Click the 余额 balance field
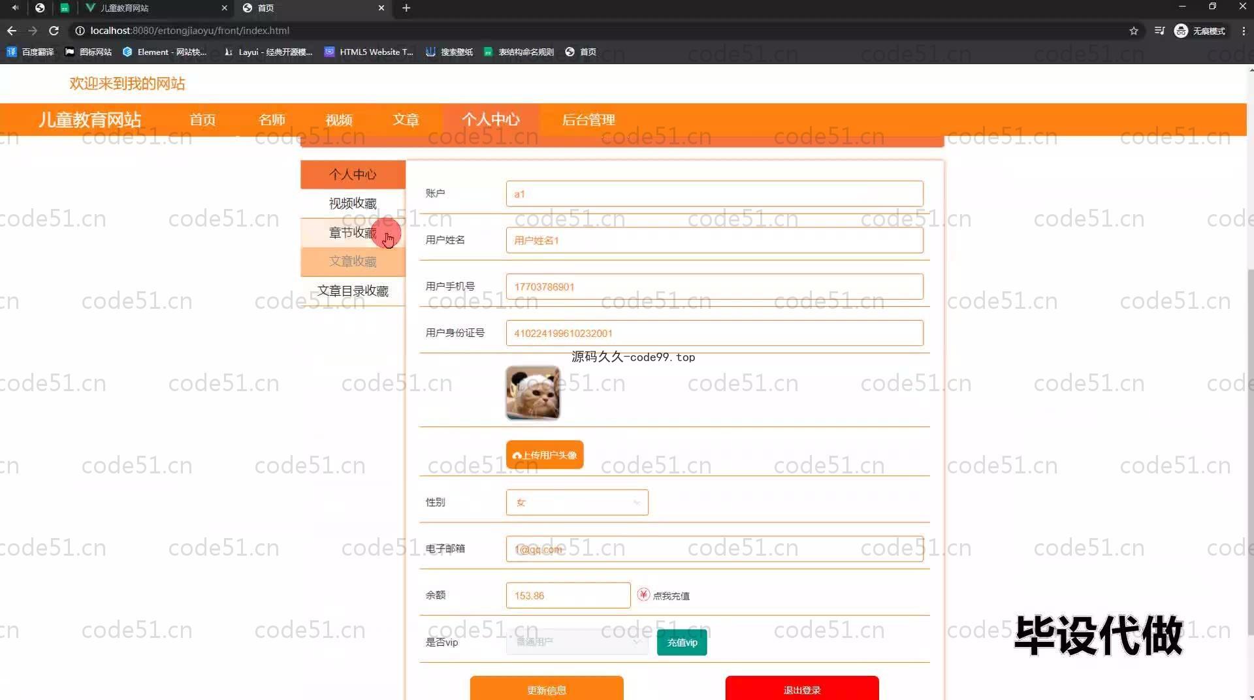Viewport: 1254px width, 700px height. click(568, 596)
